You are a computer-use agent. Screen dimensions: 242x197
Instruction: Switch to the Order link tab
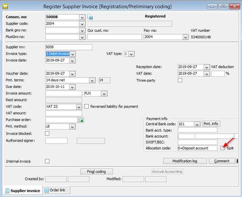click(x=55, y=190)
